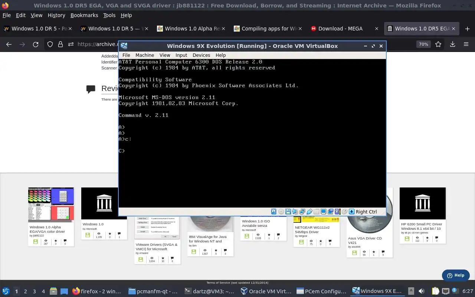Screen dimensions: 475x297
Task: Open VirtualBox Help menu
Action: pyautogui.click(x=220, y=55)
